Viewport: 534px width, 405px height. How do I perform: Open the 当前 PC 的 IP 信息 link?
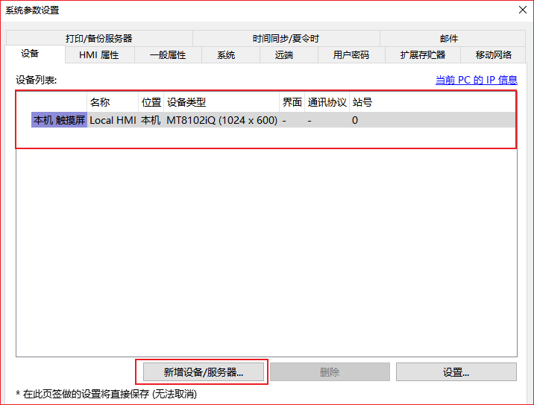pos(476,81)
